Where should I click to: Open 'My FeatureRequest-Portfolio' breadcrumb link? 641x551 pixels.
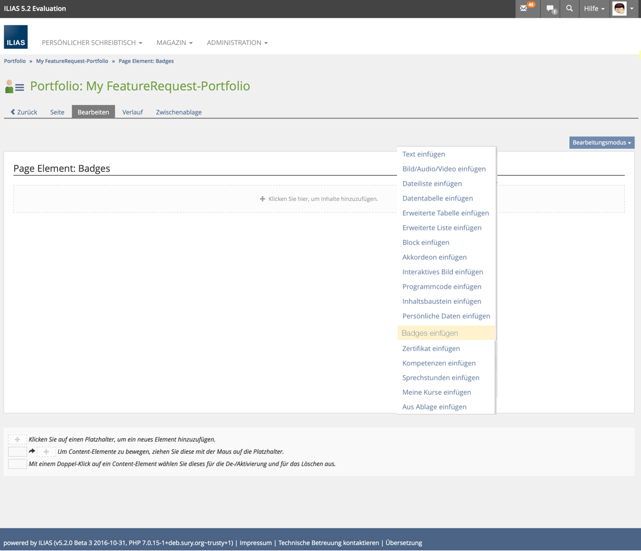click(x=72, y=61)
